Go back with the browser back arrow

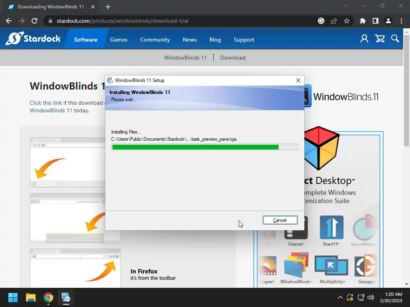pyautogui.click(x=9, y=21)
